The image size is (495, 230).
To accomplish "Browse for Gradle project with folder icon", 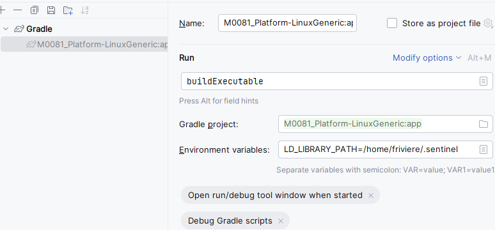I will (x=483, y=124).
